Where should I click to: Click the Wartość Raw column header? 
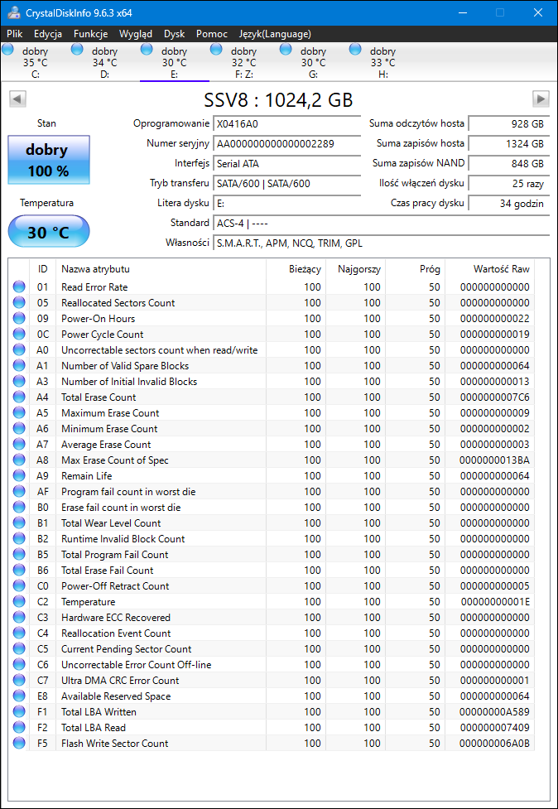point(490,269)
